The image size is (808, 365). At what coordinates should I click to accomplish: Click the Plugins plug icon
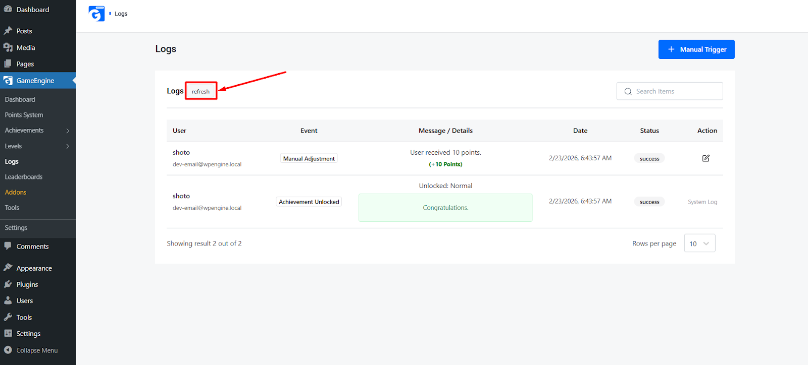coord(8,284)
